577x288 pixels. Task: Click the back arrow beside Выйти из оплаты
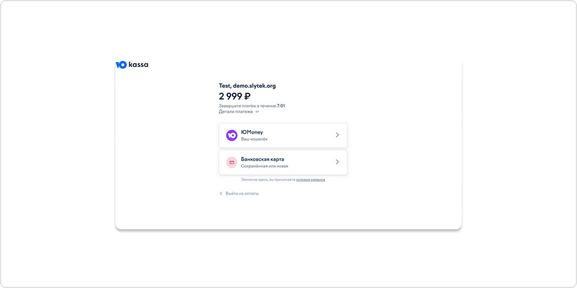(220, 194)
